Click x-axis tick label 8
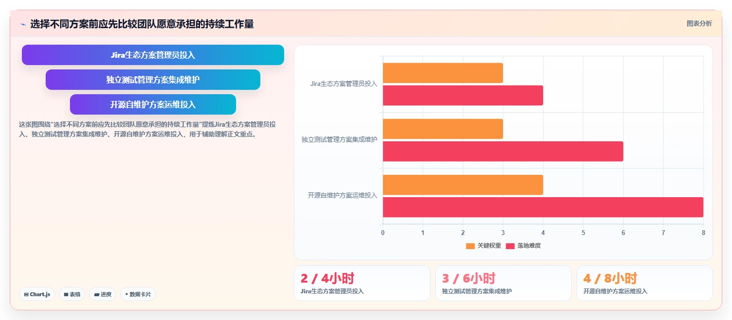The width and height of the screenshot is (732, 320). coord(703,233)
